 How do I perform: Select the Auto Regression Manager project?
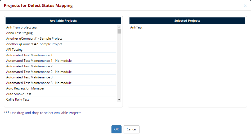25,88
